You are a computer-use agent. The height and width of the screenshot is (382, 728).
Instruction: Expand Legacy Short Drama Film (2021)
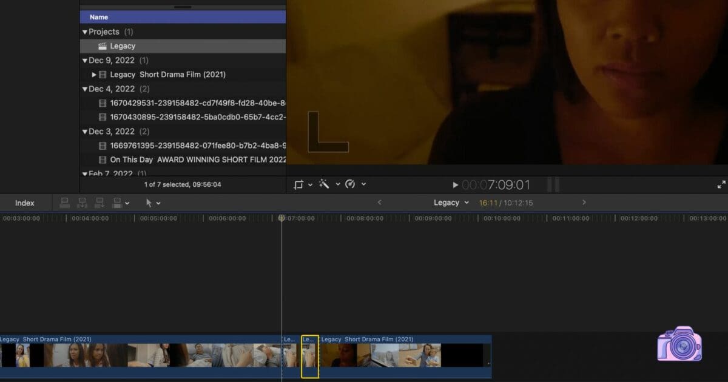pos(93,74)
